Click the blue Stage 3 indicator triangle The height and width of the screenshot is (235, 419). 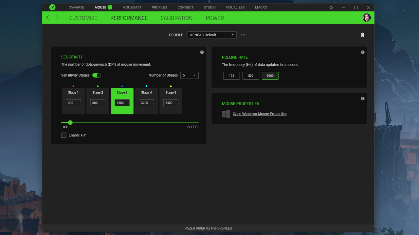click(122, 86)
